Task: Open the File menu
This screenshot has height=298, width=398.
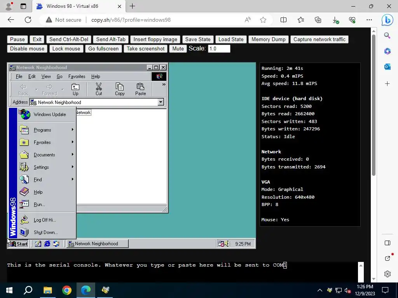Action: (x=19, y=76)
